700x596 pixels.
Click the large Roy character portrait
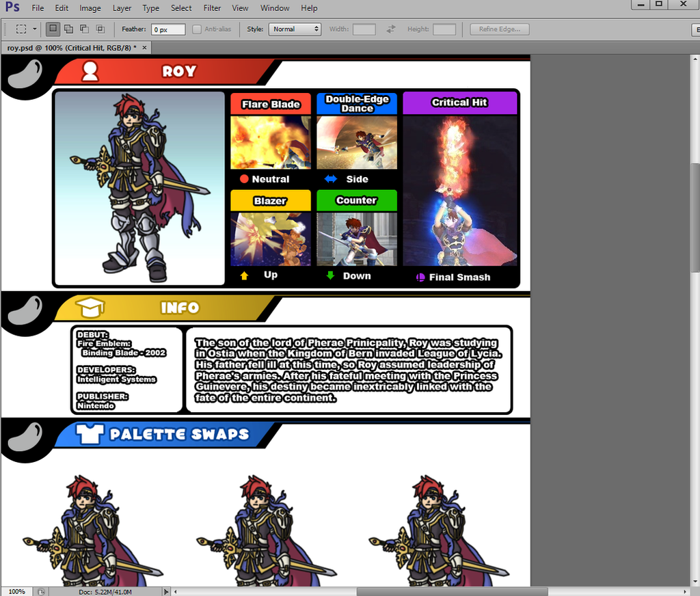click(x=139, y=188)
